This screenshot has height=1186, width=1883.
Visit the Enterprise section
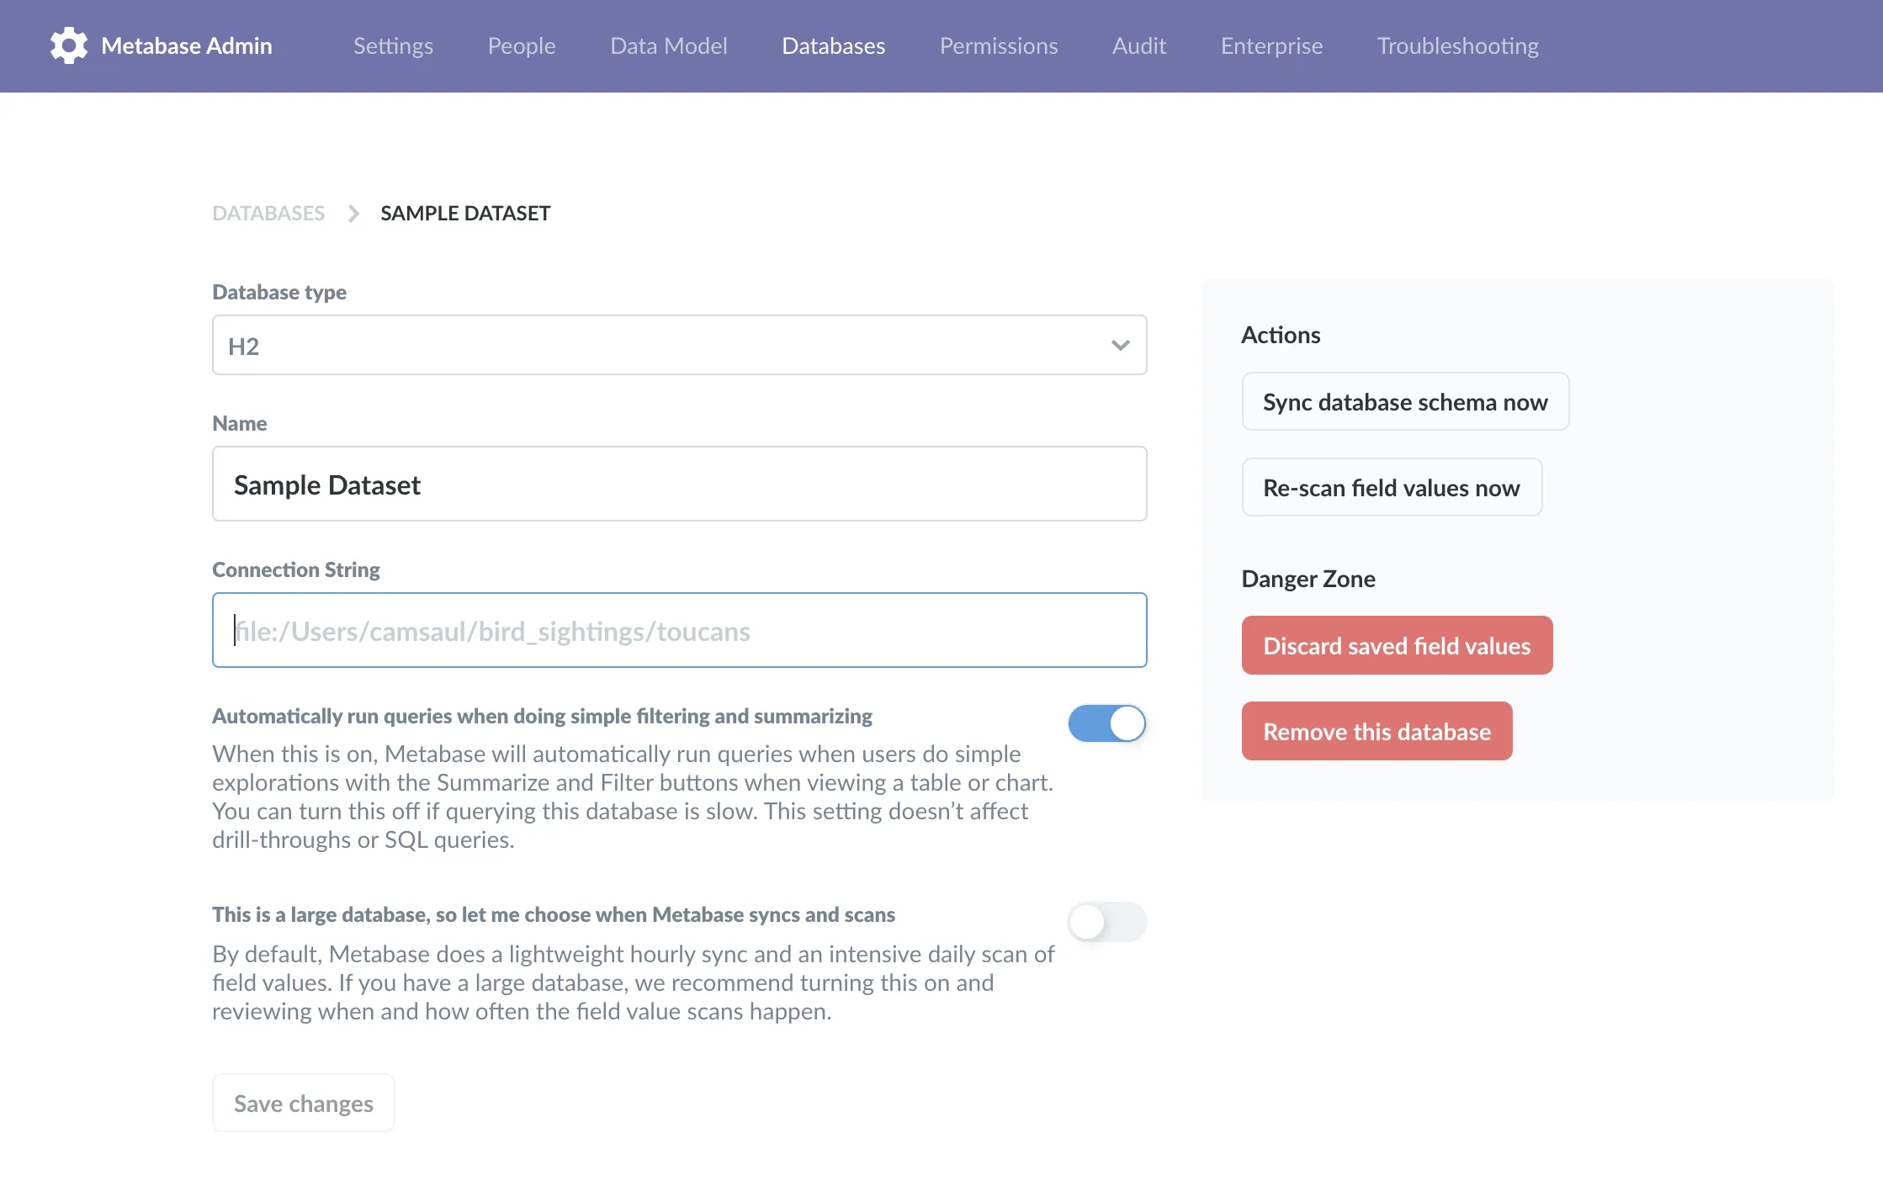click(1271, 46)
